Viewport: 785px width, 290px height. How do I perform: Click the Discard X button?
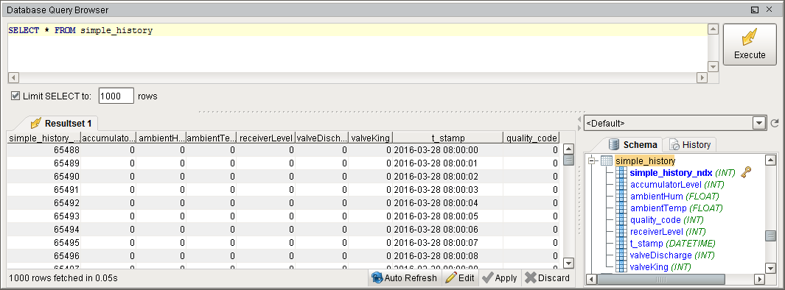(547, 277)
